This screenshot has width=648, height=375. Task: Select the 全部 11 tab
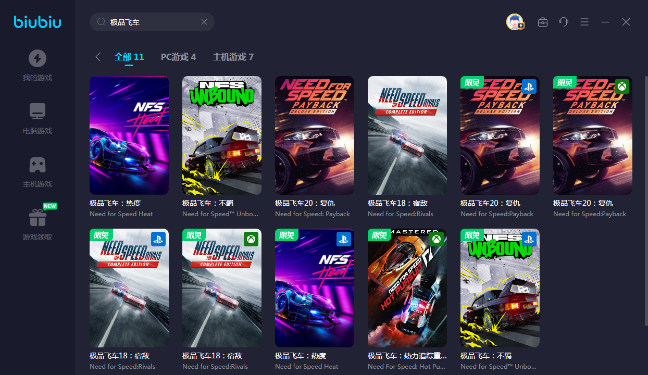click(x=129, y=57)
